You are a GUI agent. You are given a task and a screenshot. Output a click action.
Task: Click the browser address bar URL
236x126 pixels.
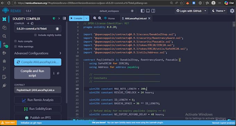click(x=83, y=3)
